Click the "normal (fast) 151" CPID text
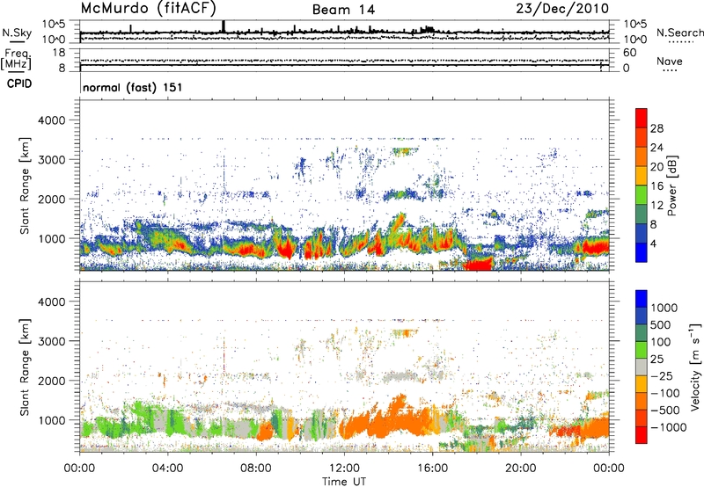This screenshot has width=704, height=487. click(x=133, y=87)
